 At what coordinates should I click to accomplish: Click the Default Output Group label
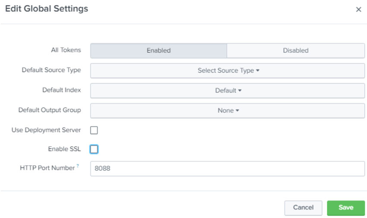(x=49, y=110)
